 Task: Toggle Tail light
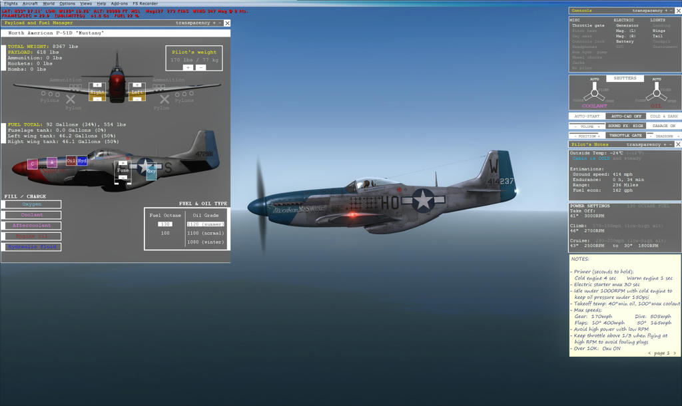(657, 36)
